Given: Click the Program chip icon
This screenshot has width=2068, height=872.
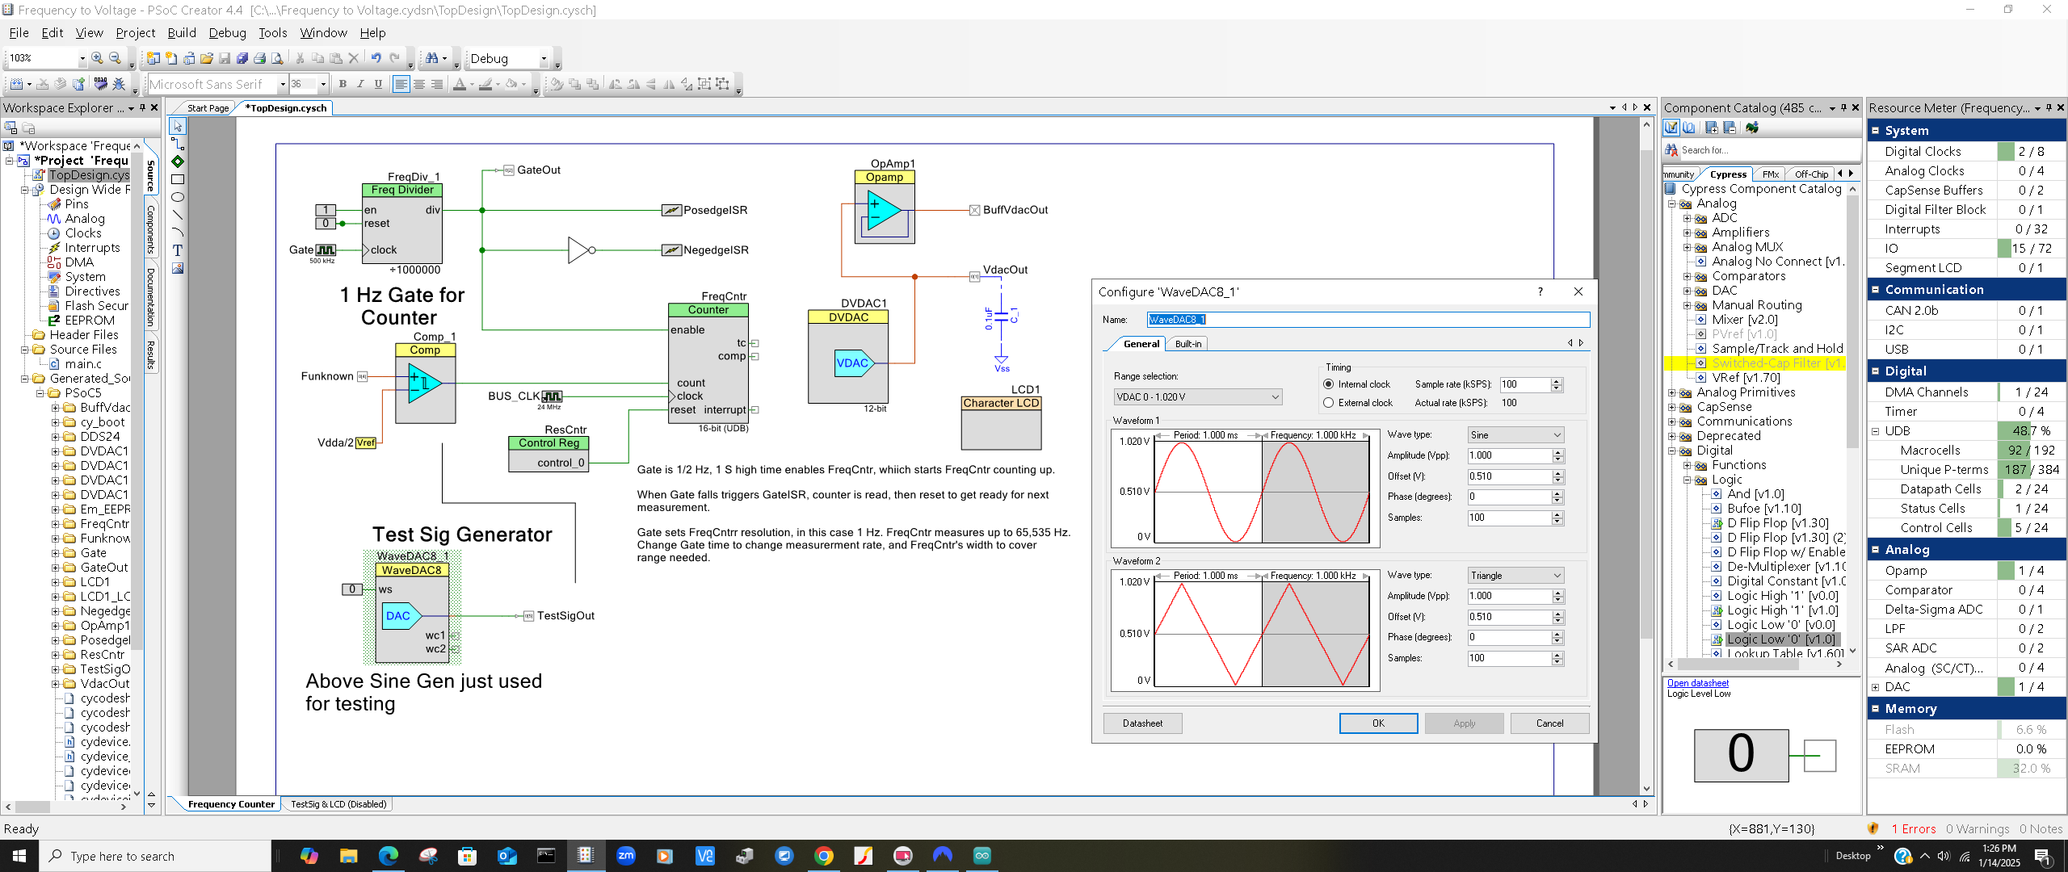Looking at the screenshot, I should (100, 84).
